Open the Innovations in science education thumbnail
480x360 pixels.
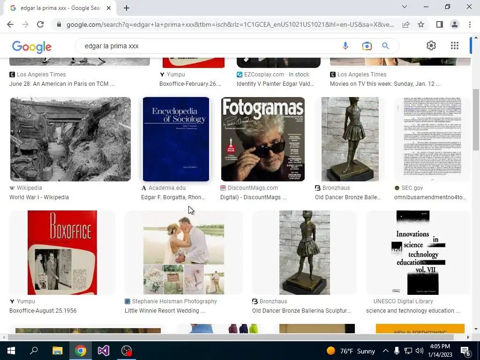(x=418, y=253)
